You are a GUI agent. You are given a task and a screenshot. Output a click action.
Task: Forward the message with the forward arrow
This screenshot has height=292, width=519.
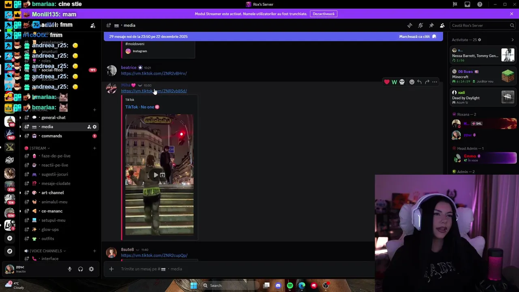click(x=427, y=82)
